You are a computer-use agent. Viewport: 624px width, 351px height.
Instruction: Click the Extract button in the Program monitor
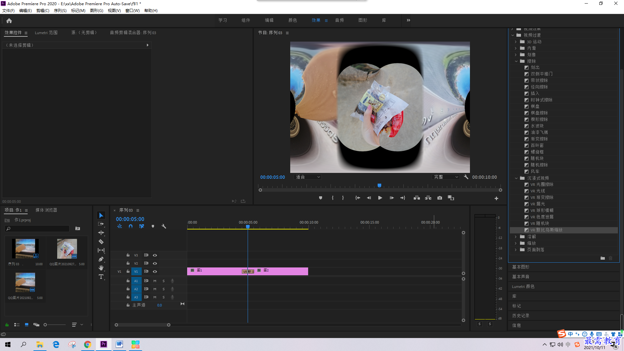428,198
